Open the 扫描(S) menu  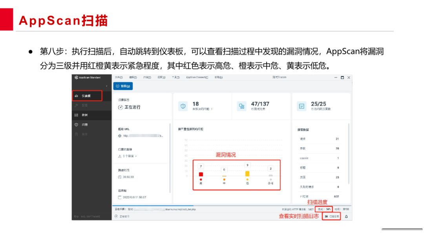coord(147,77)
